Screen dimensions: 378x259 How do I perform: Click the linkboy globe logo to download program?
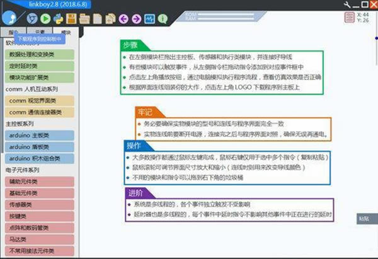coord(9,18)
